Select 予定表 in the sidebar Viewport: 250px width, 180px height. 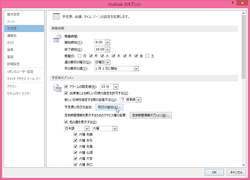[24, 28]
